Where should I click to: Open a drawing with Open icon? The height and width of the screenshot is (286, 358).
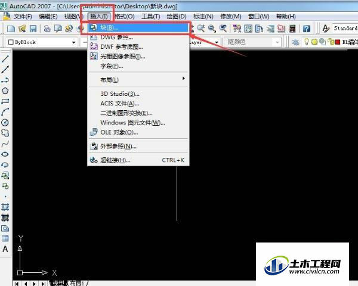click(x=22, y=29)
